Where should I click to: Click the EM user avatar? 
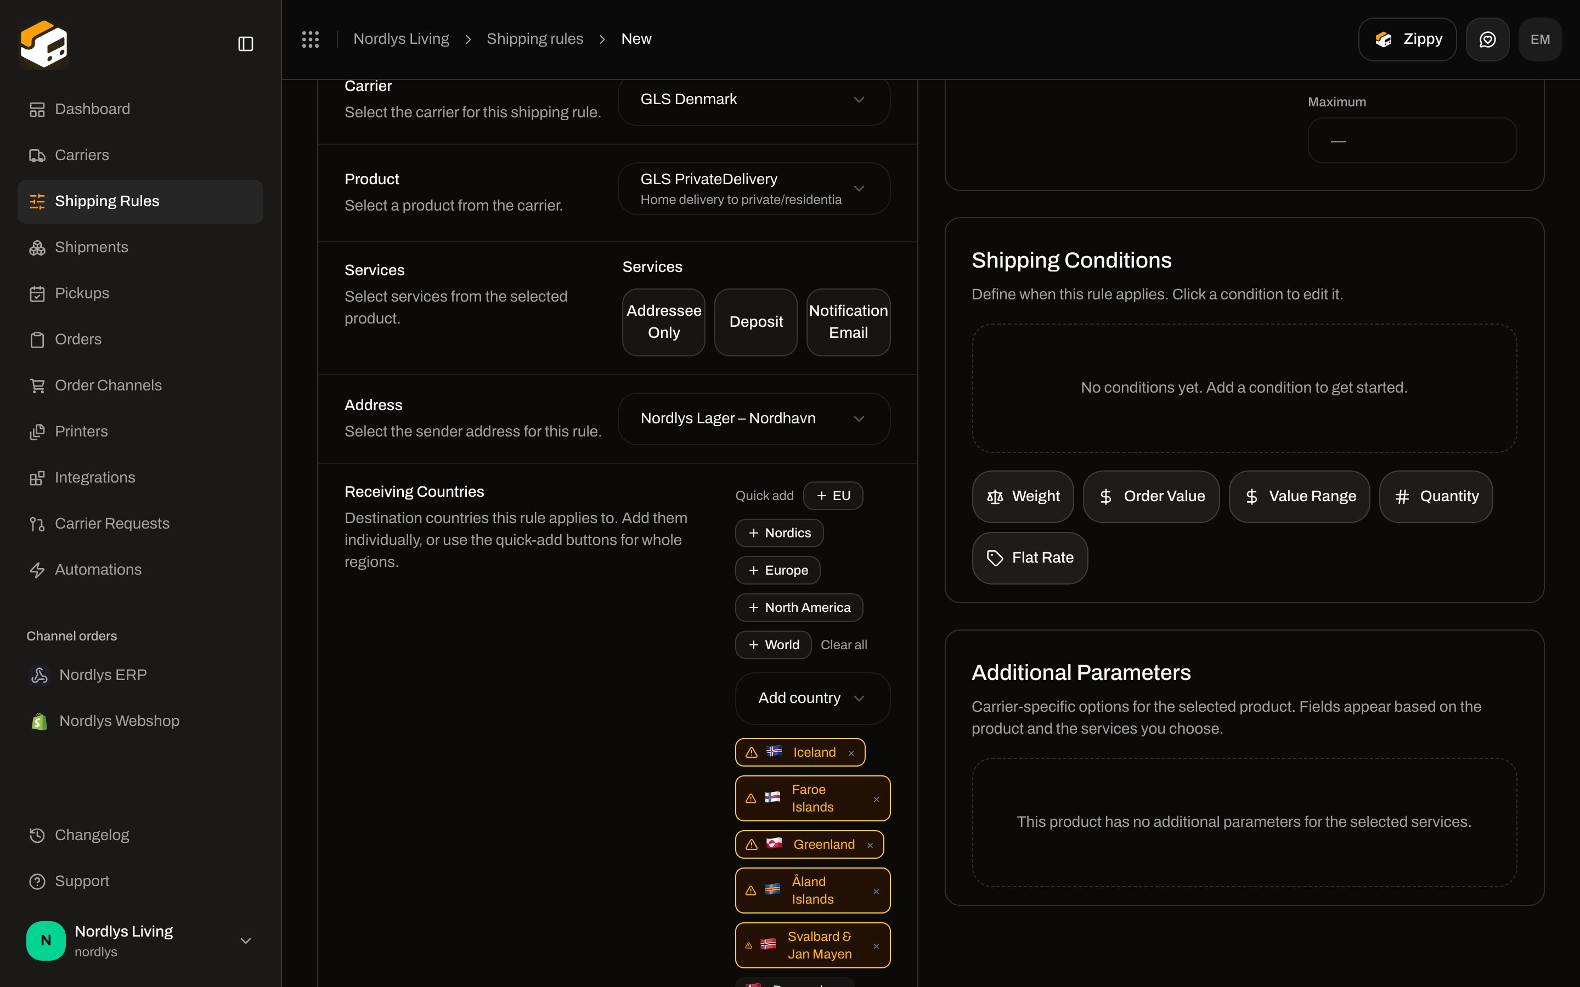tap(1540, 39)
